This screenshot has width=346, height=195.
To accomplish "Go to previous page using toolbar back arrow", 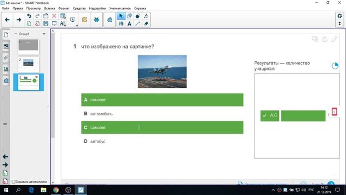I will (7, 19).
